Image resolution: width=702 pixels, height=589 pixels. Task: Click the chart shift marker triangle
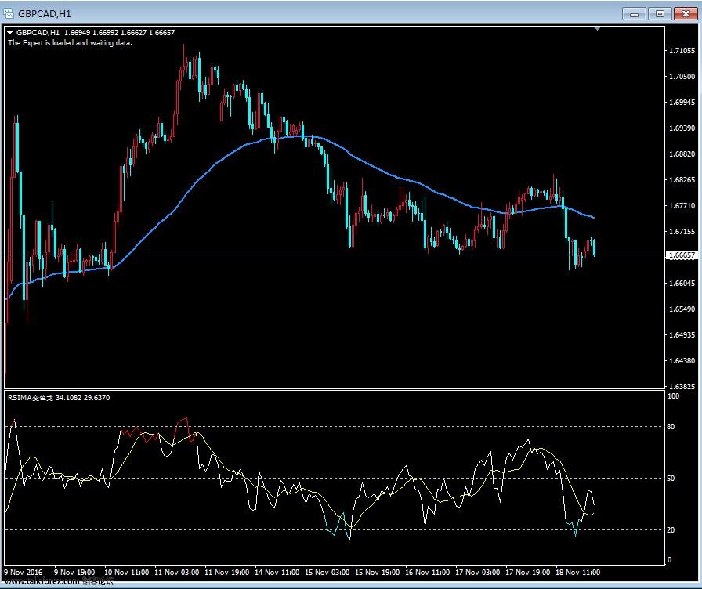click(x=597, y=29)
